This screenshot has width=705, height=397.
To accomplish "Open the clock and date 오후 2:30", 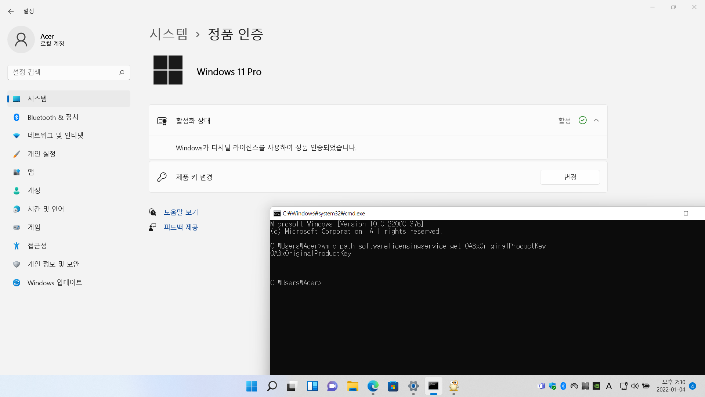I will click(x=671, y=386).
